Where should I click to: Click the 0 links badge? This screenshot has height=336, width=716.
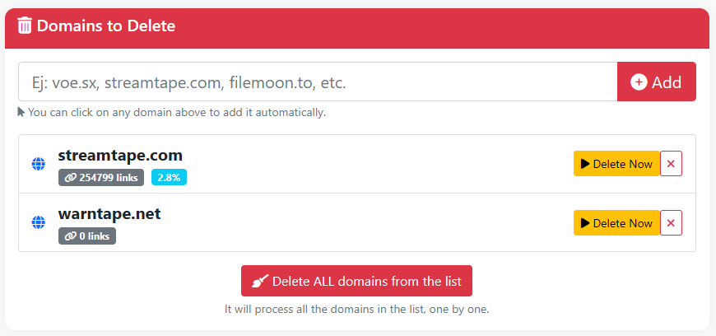click(87, 236)
